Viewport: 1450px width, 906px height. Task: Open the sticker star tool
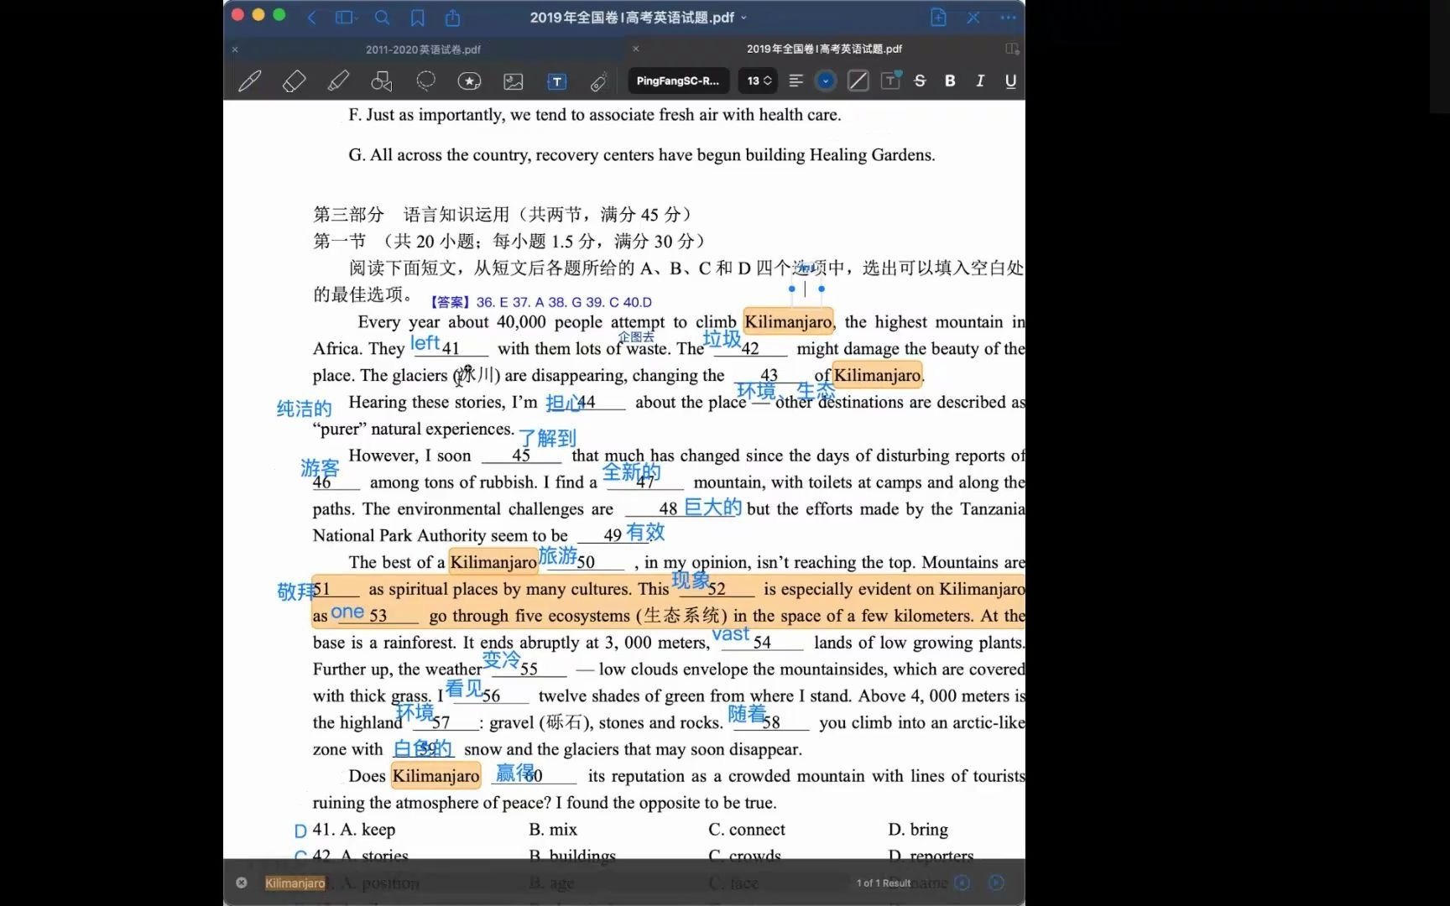(x=469, y=81)
